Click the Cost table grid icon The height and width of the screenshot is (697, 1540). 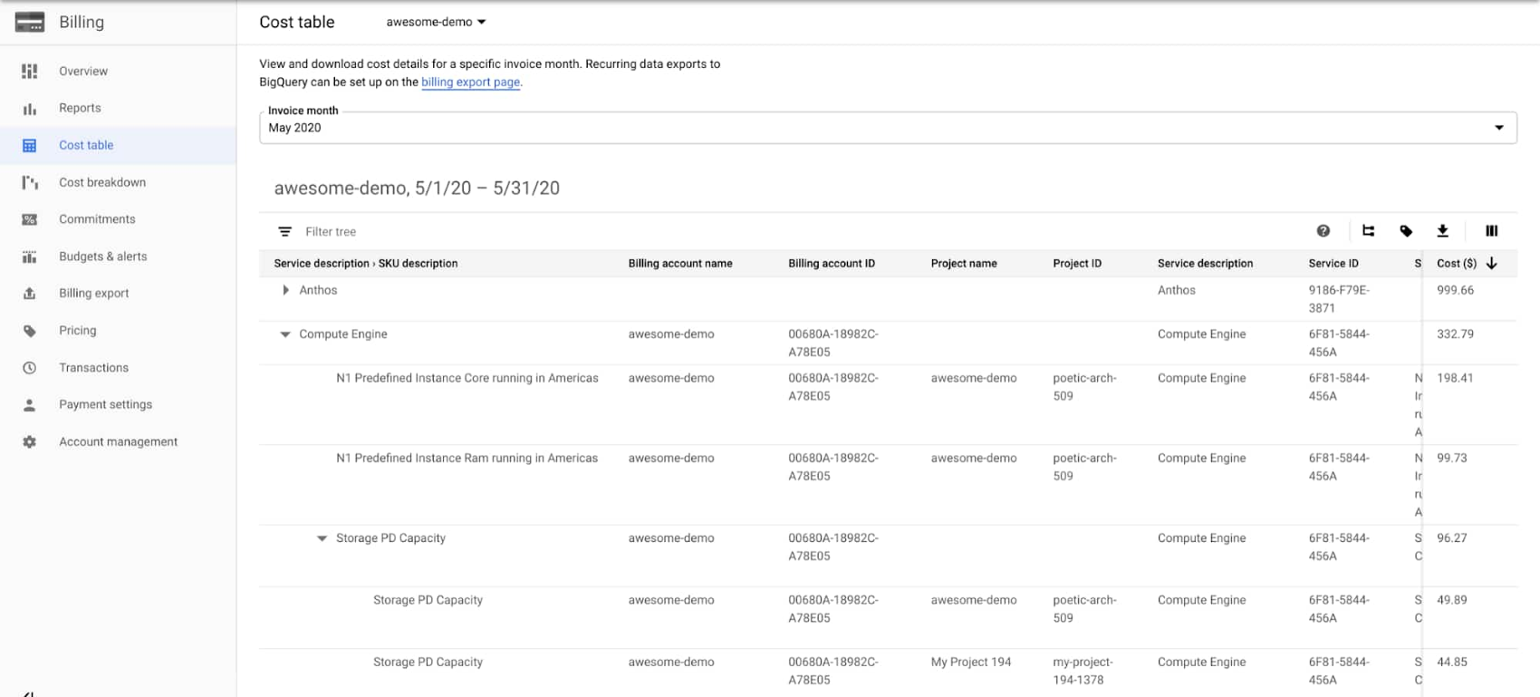pos(29,145)
